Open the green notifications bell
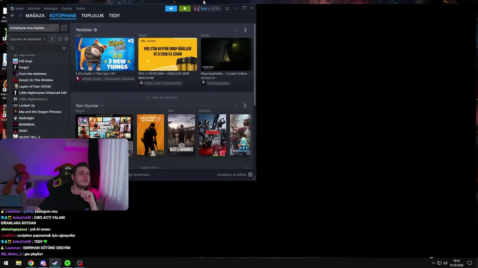478x268 pixels. [x=184, y=8]
